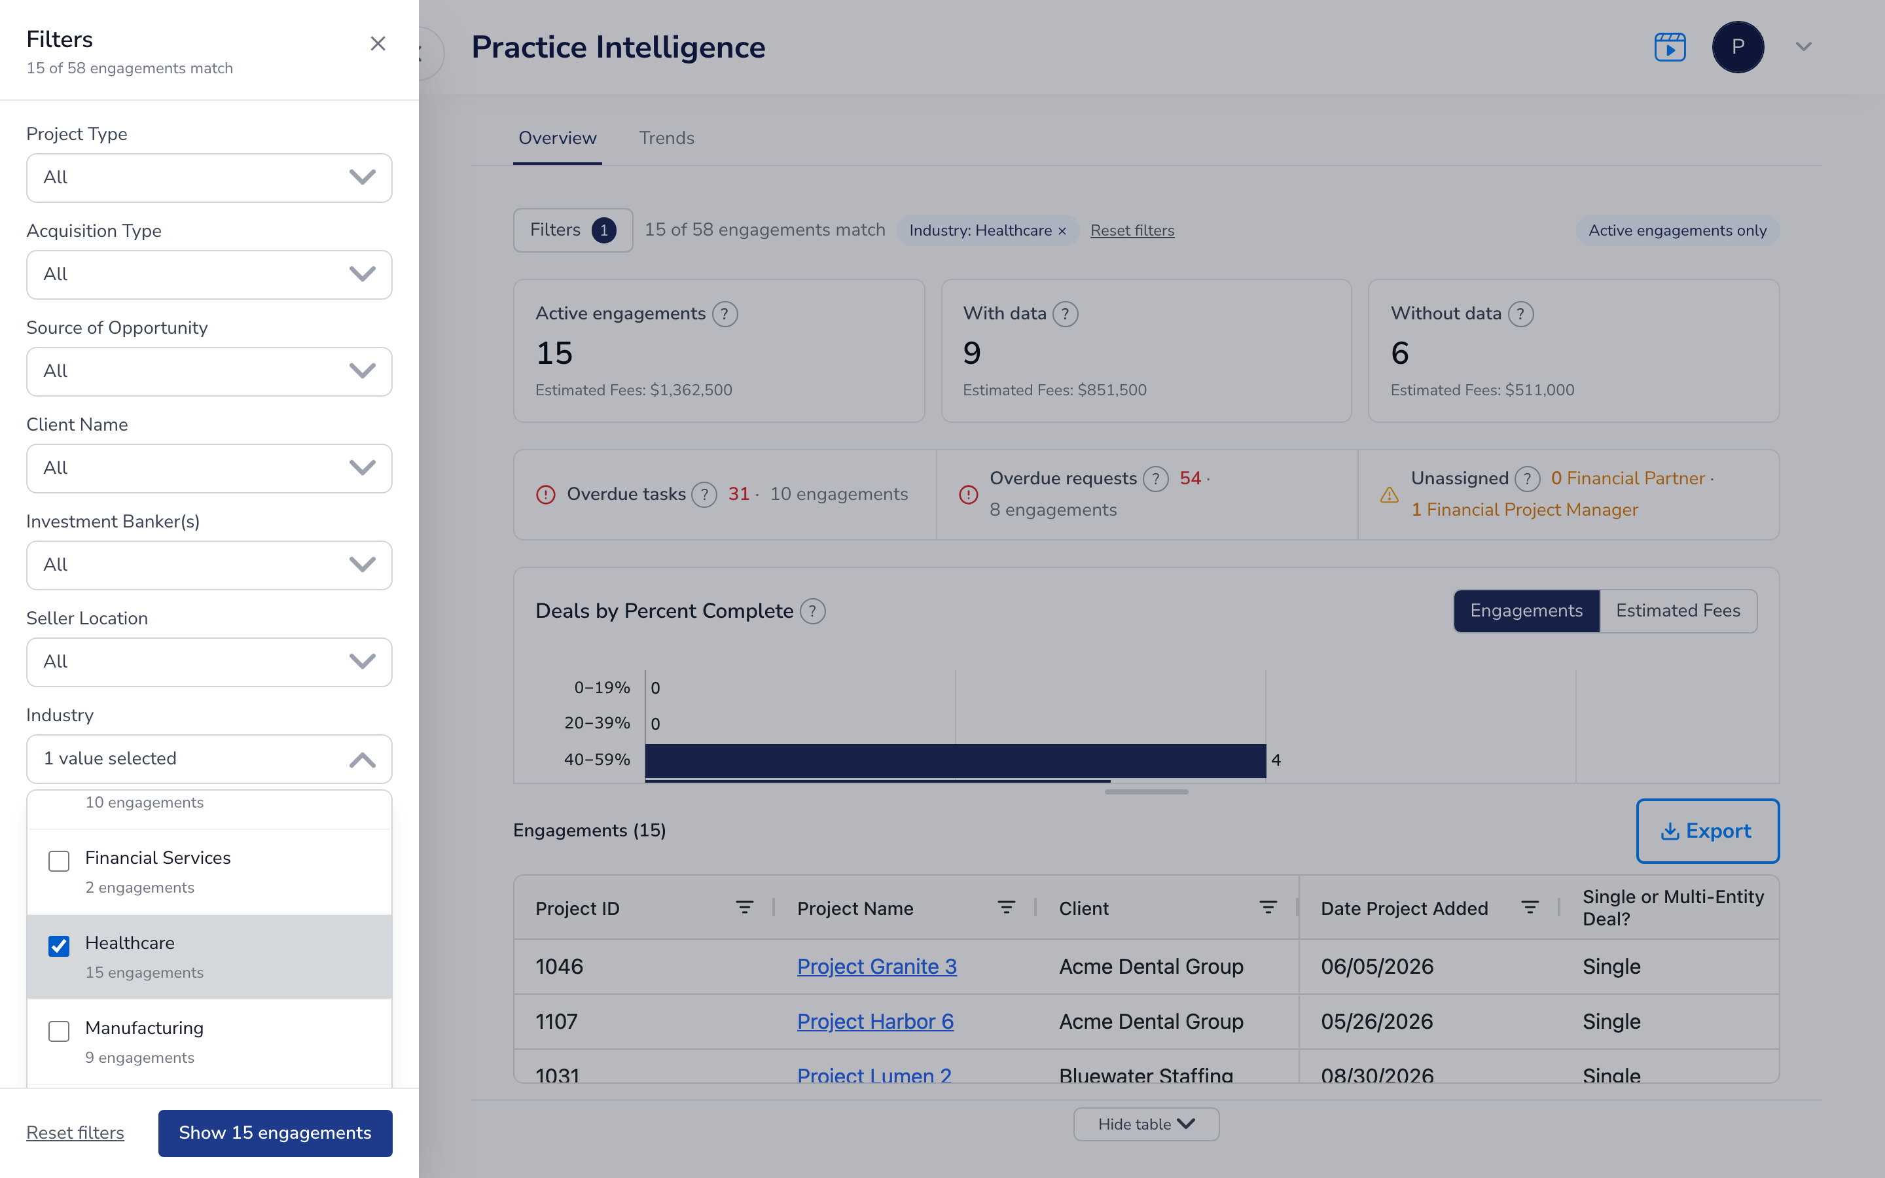The height and width of the screenshot is (1178, 1885).
Task: Click the Hide table button
Action: point(1146,1124)
